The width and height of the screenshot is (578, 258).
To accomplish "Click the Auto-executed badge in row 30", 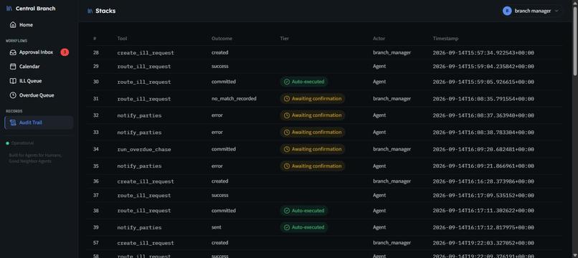I will [x=304, y=82].
